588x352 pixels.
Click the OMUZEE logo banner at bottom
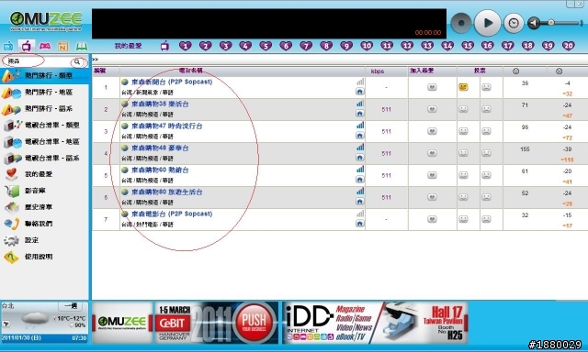[x=122, y=323]
